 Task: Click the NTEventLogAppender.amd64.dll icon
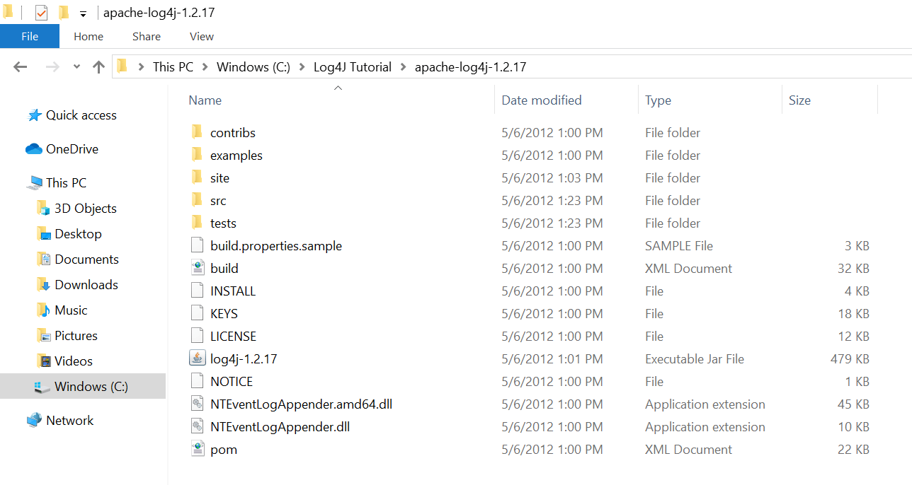pos(197,404)
